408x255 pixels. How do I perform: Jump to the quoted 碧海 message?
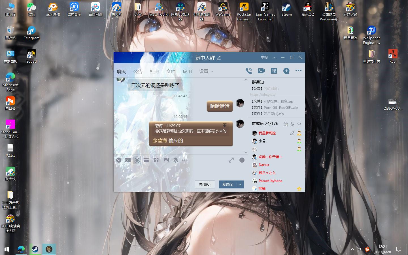click(225, 125)
